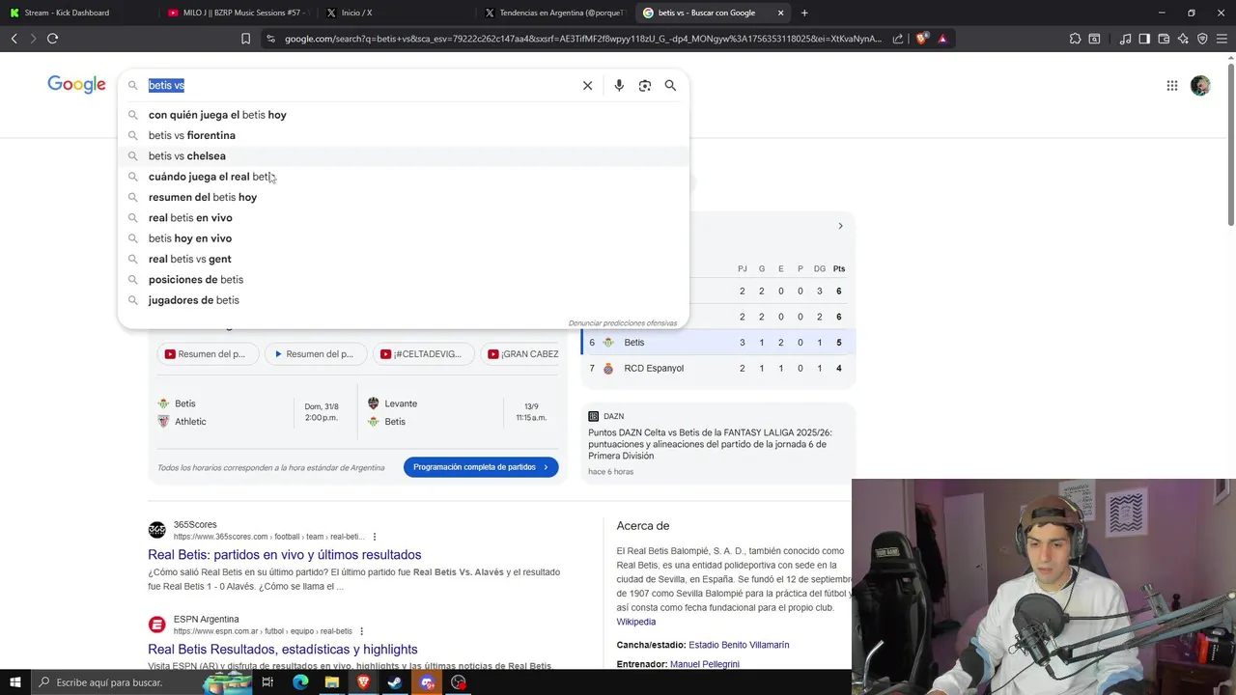Image resolution: width=1236 pixels, height=695 pixels.
Task: Reload the current page
Action: click(x=52, y=39)
